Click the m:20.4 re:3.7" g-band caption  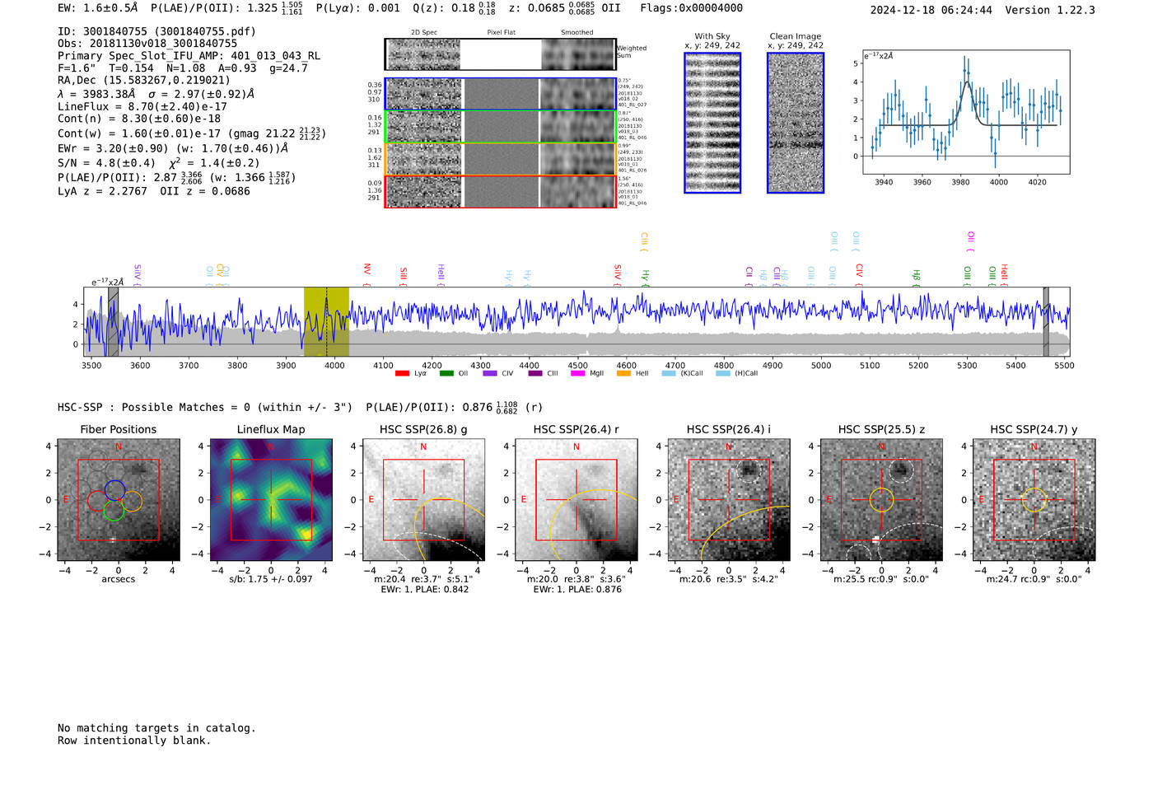click(423, 579)
